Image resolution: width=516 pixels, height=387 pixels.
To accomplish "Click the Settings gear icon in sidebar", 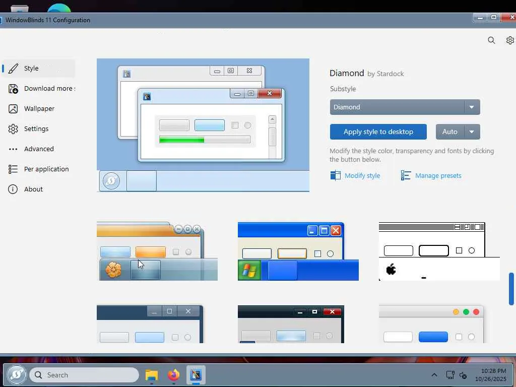I will pyautogui.click(x=13, y=129).
